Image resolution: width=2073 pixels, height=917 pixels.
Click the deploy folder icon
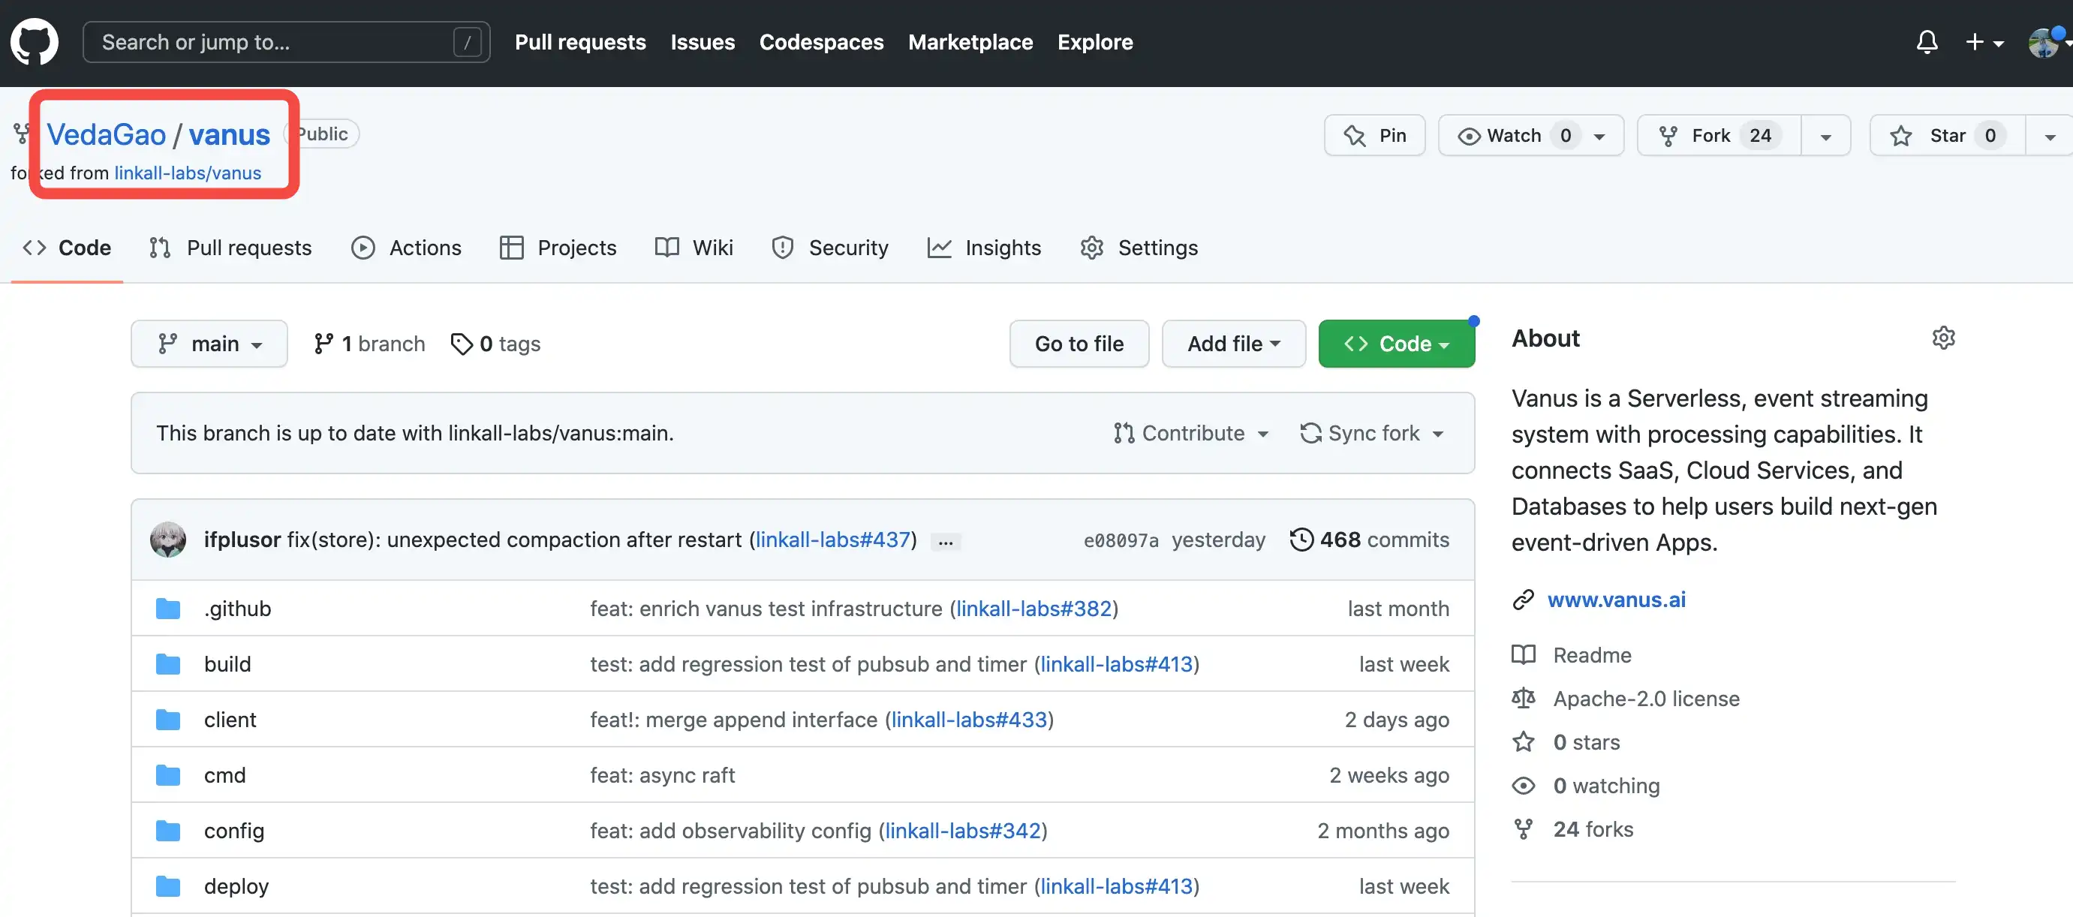coord(167,885)
